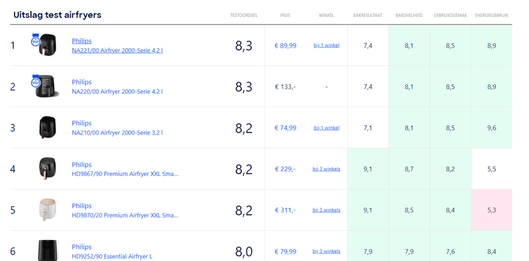Click the € 74,99 price
529x261 pixels.
(x=286, y=128)
